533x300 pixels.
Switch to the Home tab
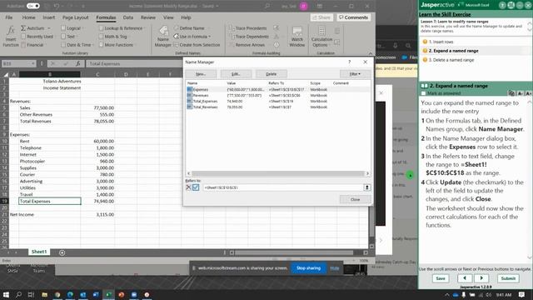pyautogui.click(x=28, y=17)
